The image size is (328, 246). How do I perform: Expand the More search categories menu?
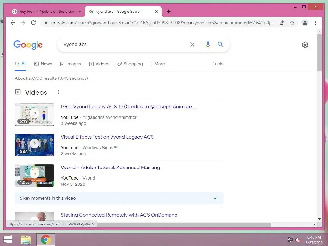tap(158, 64)
